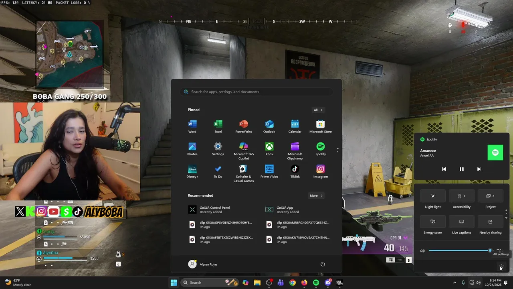The image size is (513, 289).
Task: Open Firefox from the taskbar
Action: 304,283
